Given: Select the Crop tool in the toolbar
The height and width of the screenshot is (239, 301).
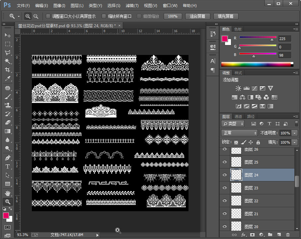Looking at the screenshot, I should [7, 70].
